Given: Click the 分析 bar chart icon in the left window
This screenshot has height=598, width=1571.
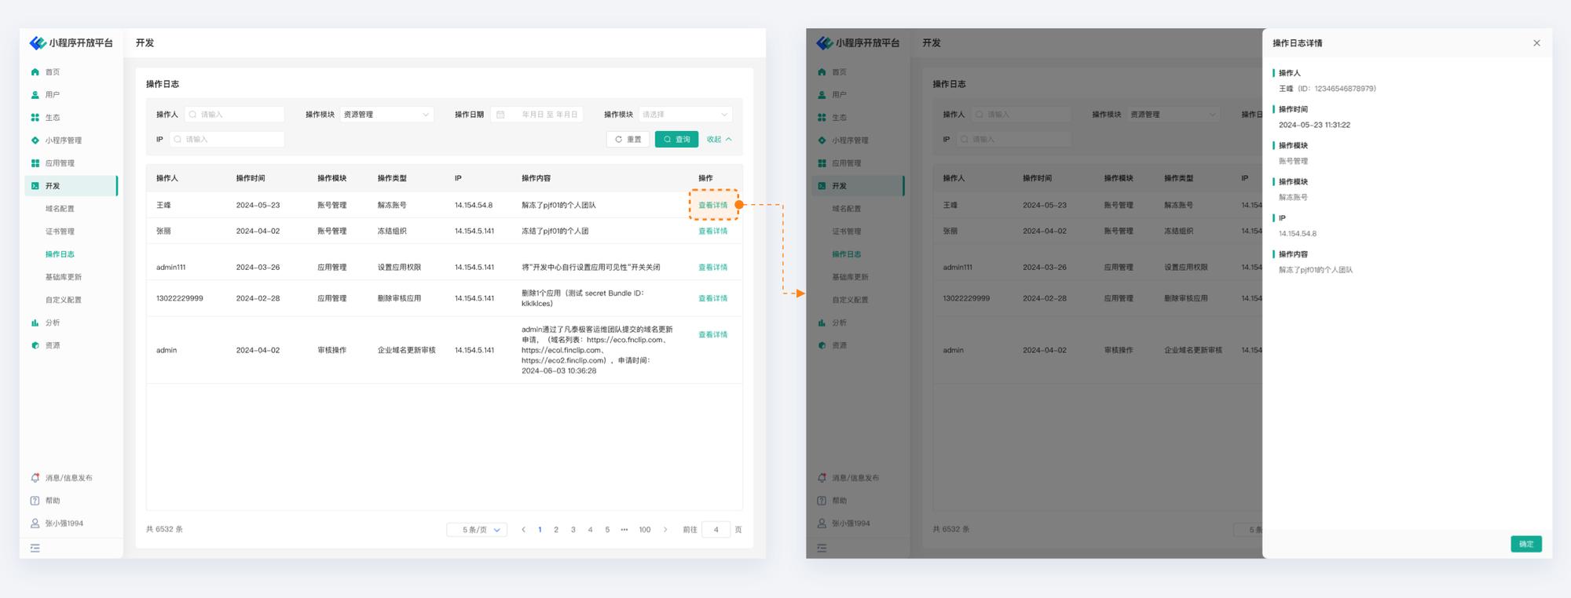Looking at the screenshot, I should [35, 323].
